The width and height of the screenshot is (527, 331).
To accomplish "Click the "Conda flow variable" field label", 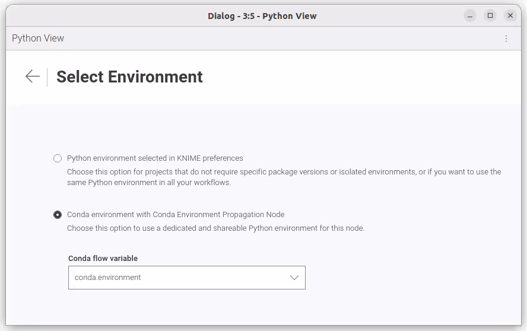I will pos(103,259).
